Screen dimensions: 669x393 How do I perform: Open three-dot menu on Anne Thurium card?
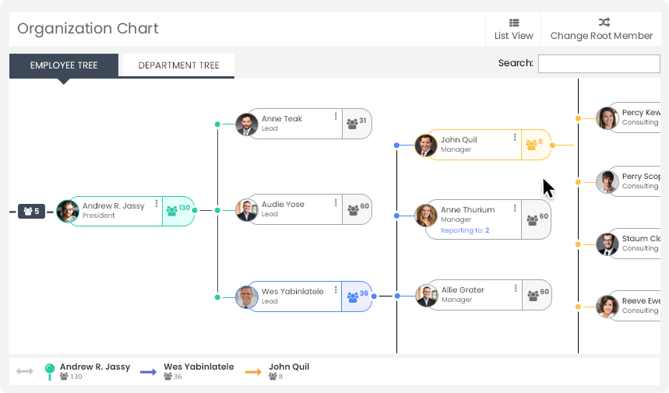[x=515, y=208]
